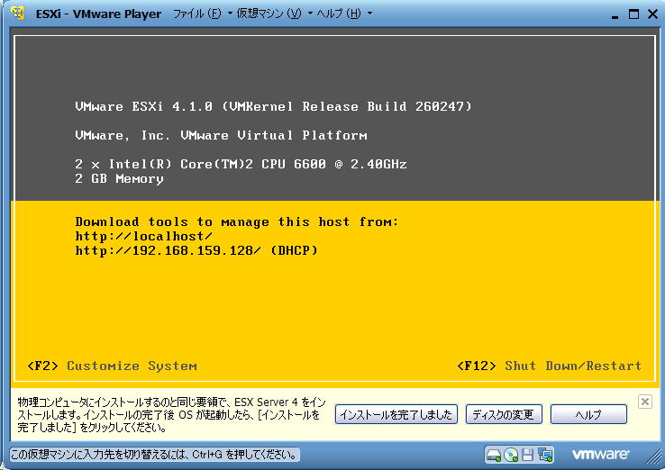Close the VMware Player window
The image size is (665, 470).
pos(652,14)
